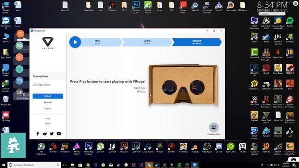Open the FIFA 18 desktop shortcut
The image size is (299, 168).
[290, 53]
